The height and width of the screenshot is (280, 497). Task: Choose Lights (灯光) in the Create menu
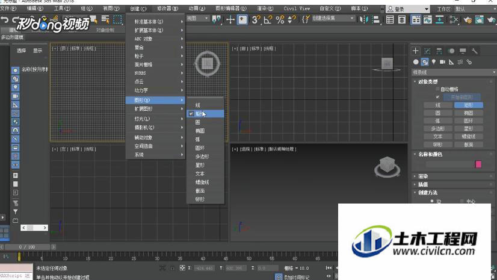pyautogui.click(x=155, y=119)
